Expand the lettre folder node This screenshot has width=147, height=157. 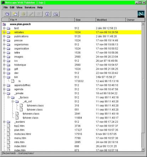pyautogui.click(x=4, y=52)
